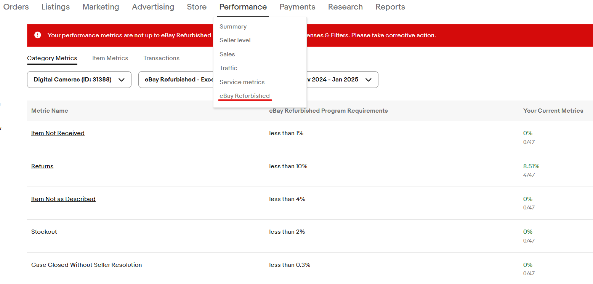Screen dimensions: 593x284
Task: Select Summary from Performance menu
Action: point(233,27)
